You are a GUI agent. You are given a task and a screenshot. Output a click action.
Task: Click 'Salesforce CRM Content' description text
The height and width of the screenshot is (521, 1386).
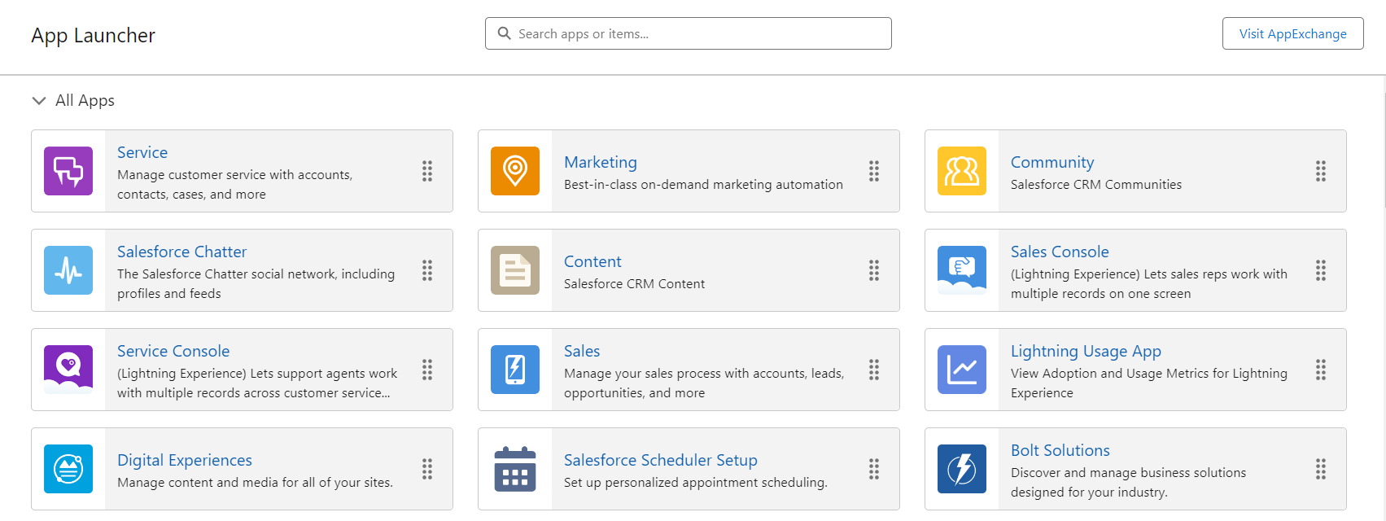pyautogui.click(x=634, y=284)
